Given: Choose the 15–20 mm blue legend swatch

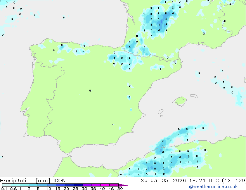Looking at the screenshot, I should click(x=61, y=185).
